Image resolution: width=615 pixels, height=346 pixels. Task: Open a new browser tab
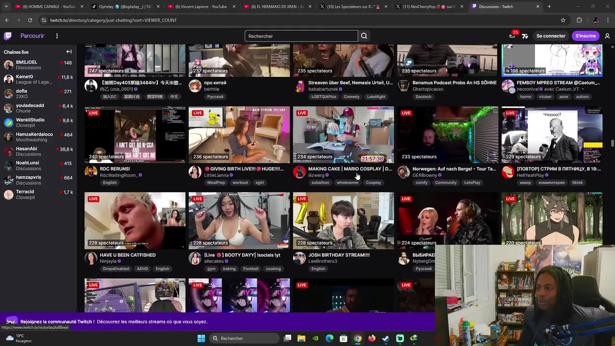point(549,7)
